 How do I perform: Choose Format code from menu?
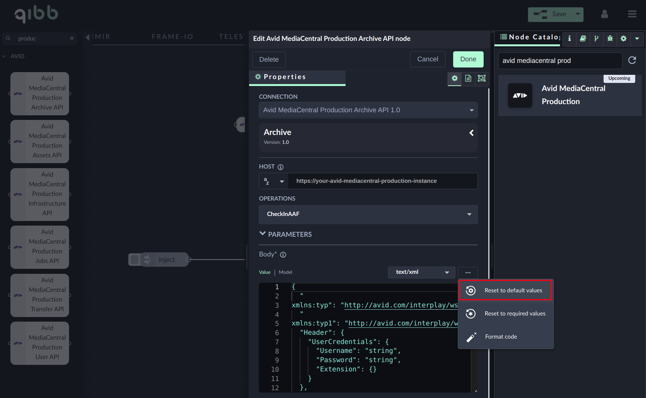[x=501, y=337]
